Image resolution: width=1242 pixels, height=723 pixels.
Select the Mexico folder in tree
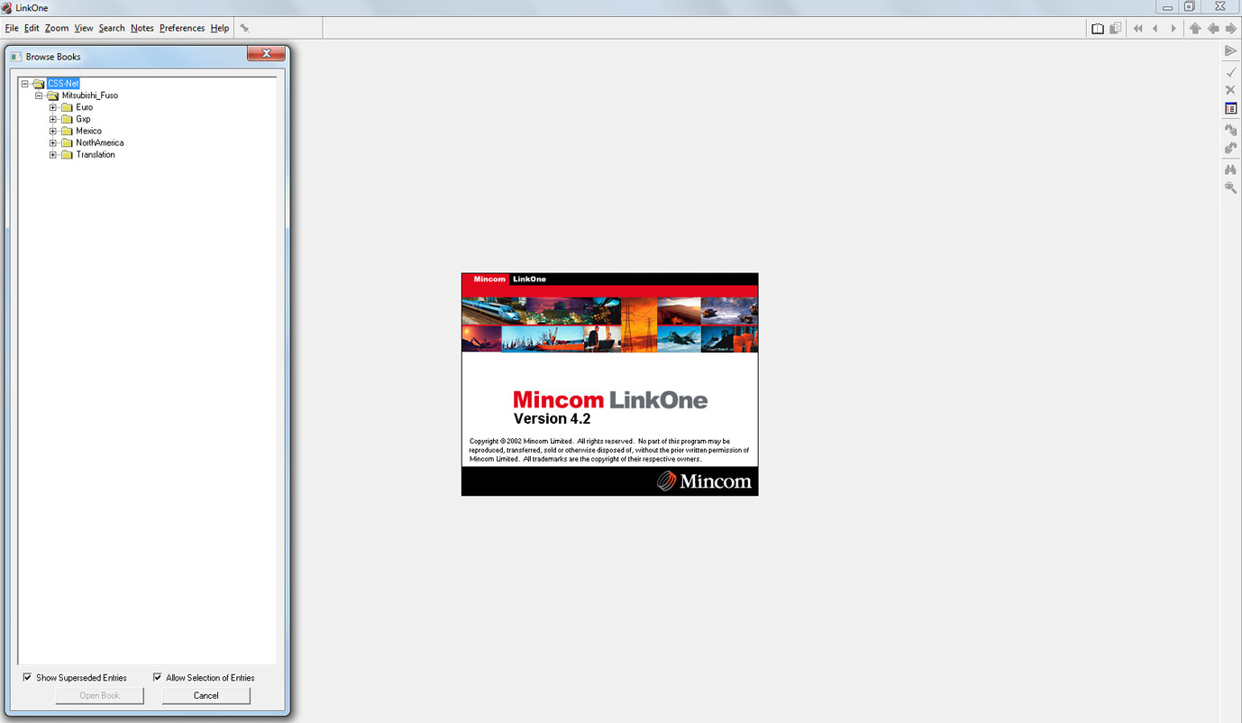click(x=88, y=131)
